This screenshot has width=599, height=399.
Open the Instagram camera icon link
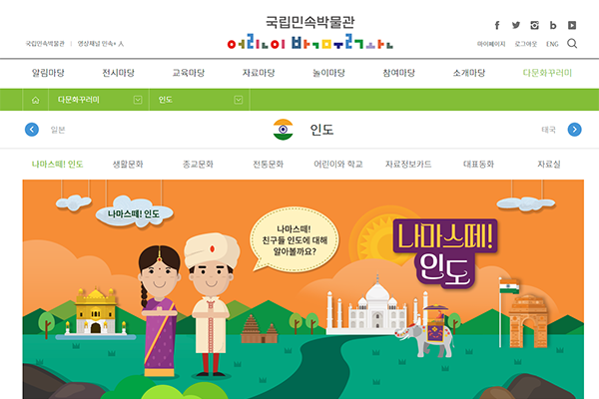click(x=534, y=25)
